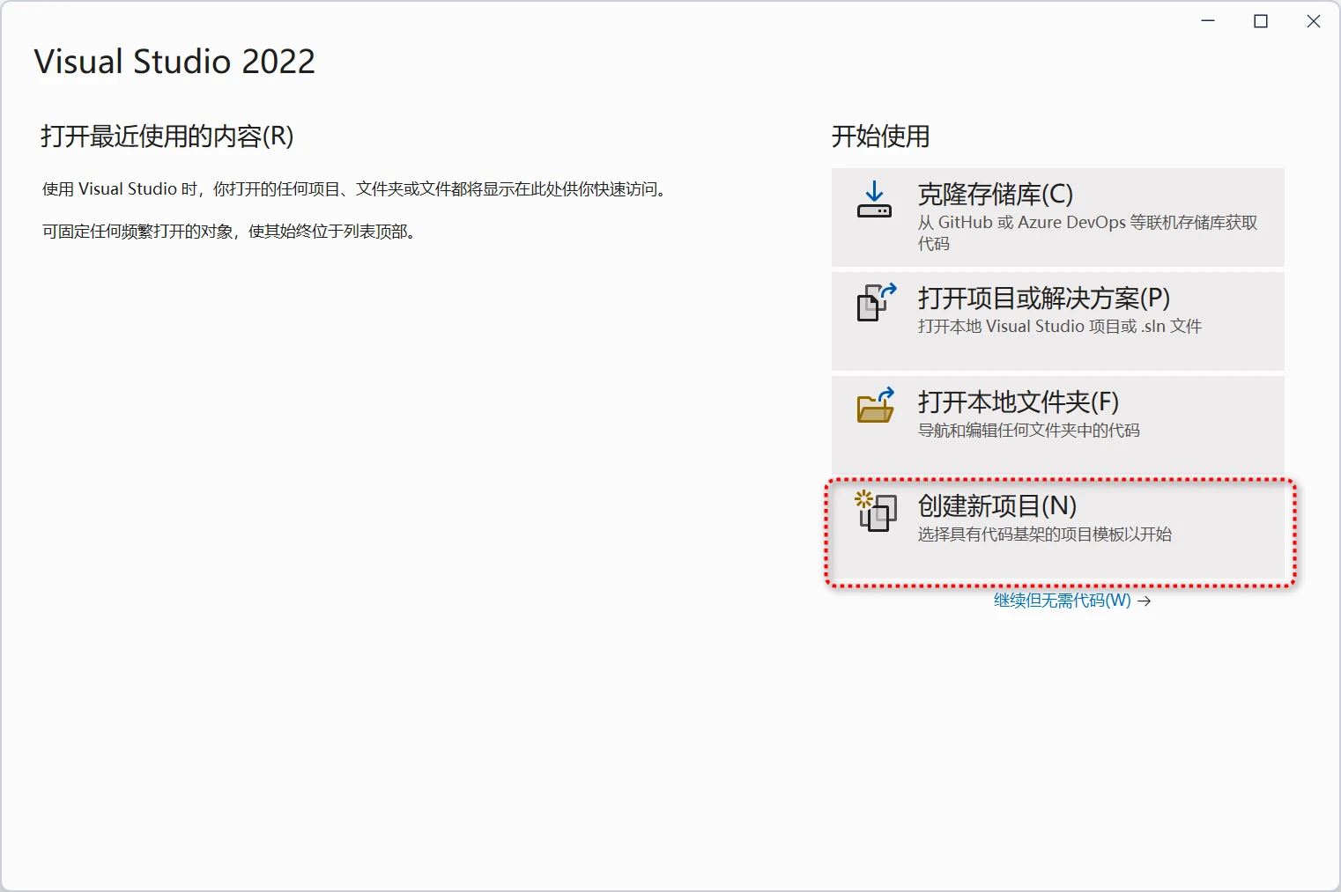Click the open project or solution icon
The image size is (1341, 892).
coord(876,302)
